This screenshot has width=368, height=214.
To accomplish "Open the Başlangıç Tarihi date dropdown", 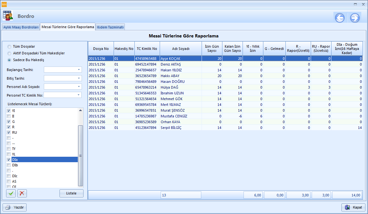I will click(79, 70).
